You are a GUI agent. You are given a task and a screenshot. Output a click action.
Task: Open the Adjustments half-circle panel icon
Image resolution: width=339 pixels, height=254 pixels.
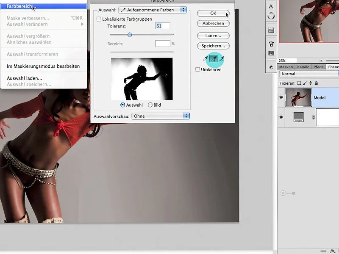coord(271,67)
